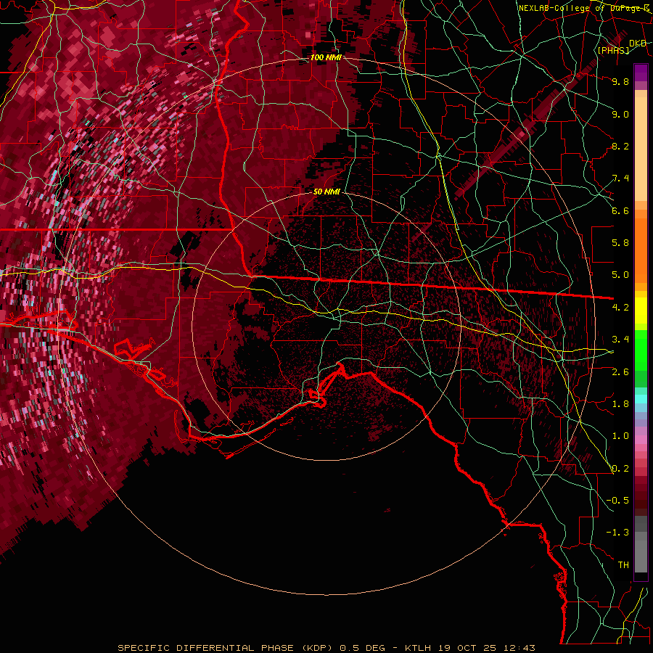The width and height of the screenshot is (653, 653).
Task: Click the -1.3 scale value
Action: click(x=617, y=533)
